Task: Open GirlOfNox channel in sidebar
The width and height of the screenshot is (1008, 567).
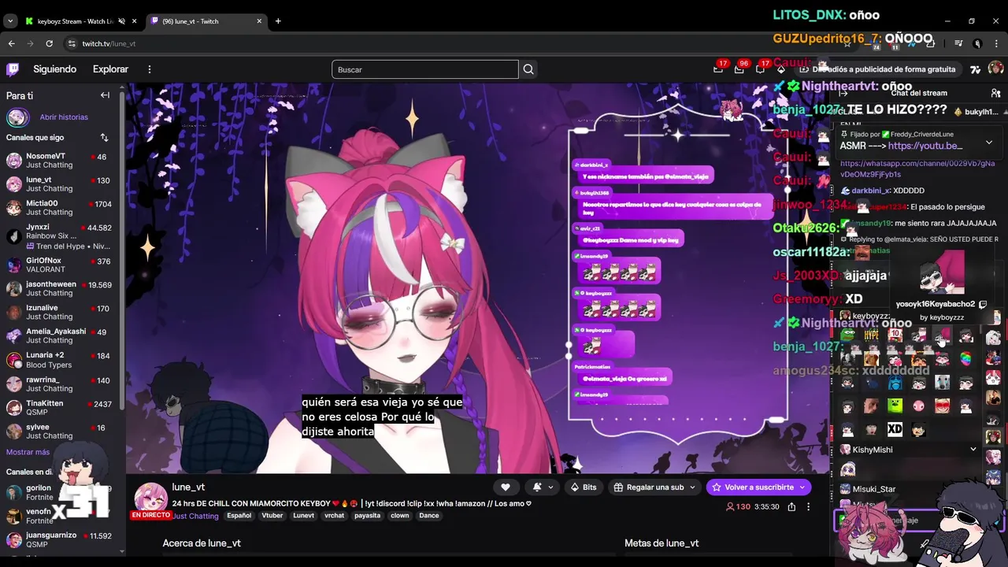Action: [61, 265]
